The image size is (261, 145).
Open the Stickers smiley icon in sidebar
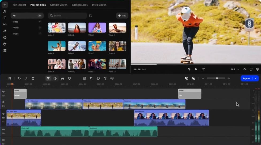point(5,38)
